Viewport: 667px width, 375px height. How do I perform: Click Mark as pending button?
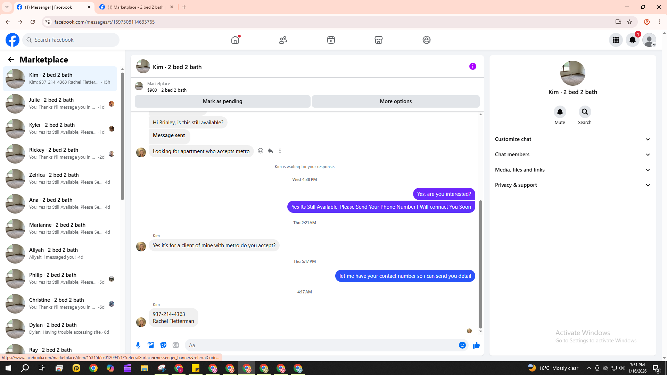[x=222, y=101]
